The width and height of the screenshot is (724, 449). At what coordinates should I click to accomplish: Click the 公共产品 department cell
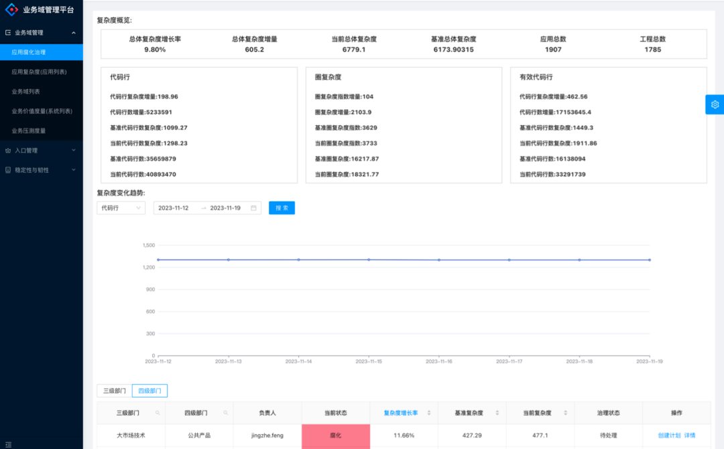(x=199, y=436)
